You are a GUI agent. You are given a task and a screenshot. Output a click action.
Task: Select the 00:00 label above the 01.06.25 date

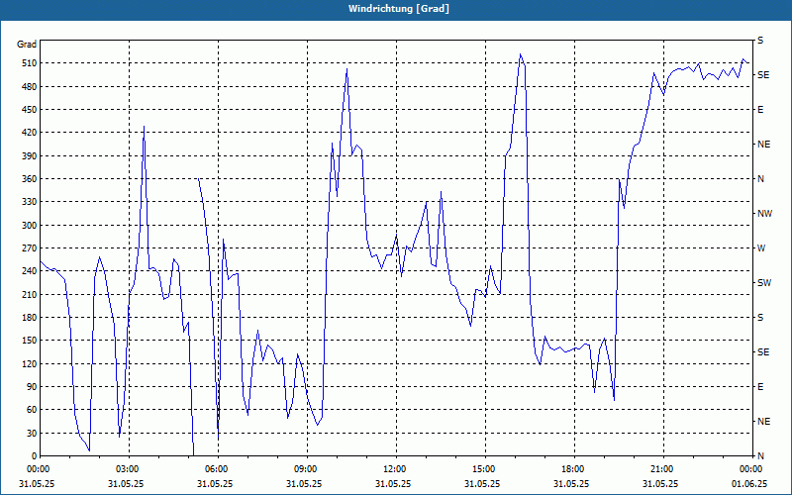click(x=752, y=469)
